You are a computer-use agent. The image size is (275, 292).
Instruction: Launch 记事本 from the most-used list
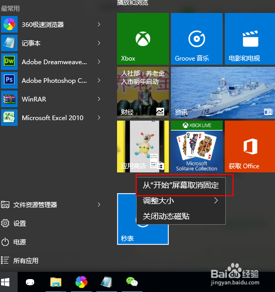[9, 43]
